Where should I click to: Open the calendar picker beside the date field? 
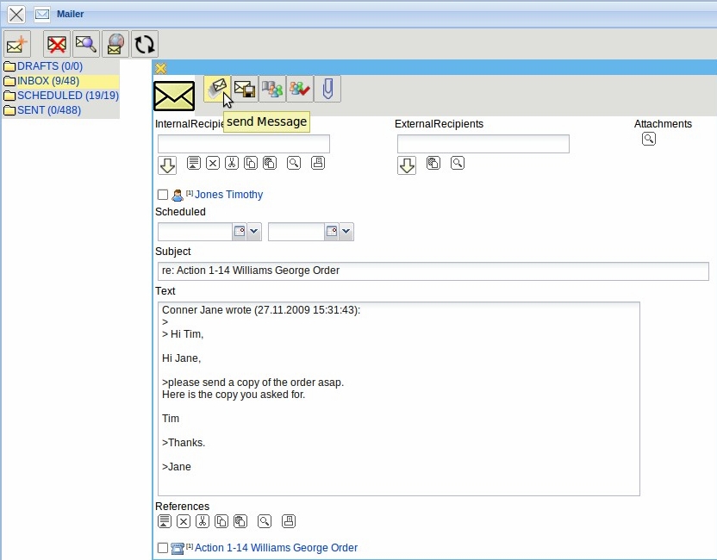click(x=239, y=231)
